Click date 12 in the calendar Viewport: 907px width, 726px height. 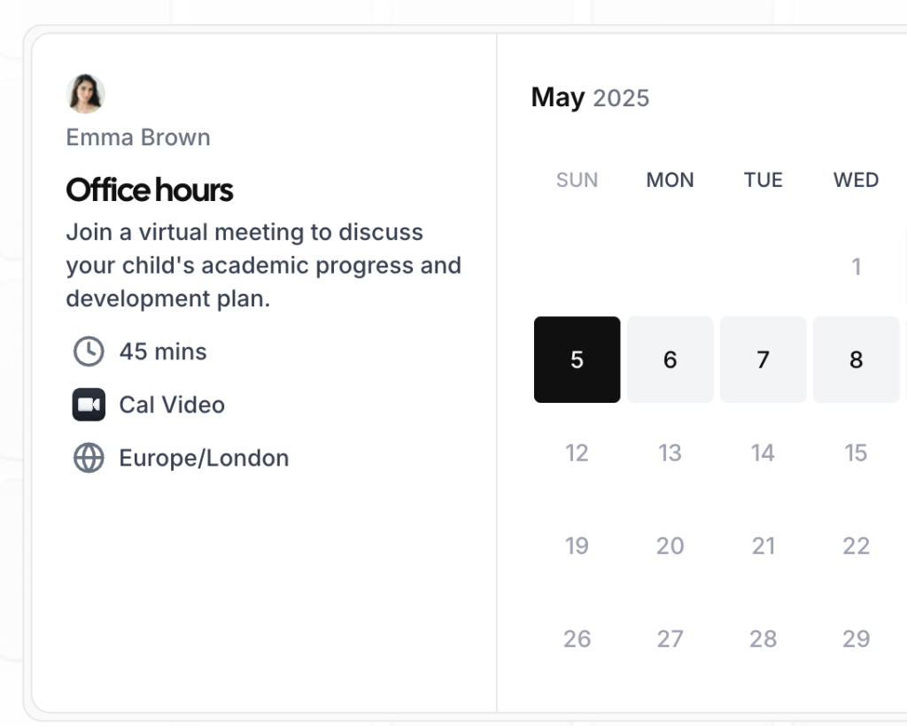pyautogui.click(x=577, y=452)
